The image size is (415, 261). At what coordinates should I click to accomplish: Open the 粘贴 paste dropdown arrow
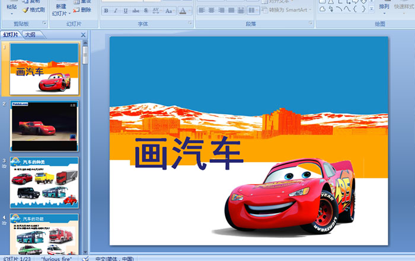pyautogui.click(x=11, y=14)
